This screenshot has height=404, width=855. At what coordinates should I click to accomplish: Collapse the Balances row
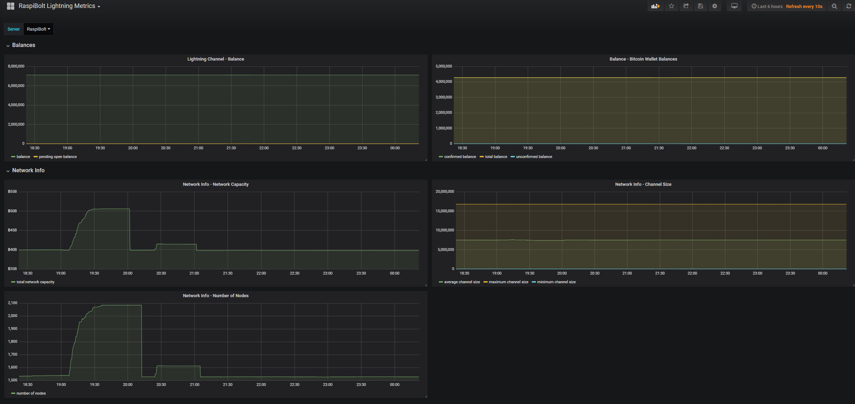23,45
